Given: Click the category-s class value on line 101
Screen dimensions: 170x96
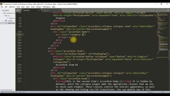Looking at the screenshot, I should pos(76,35).
